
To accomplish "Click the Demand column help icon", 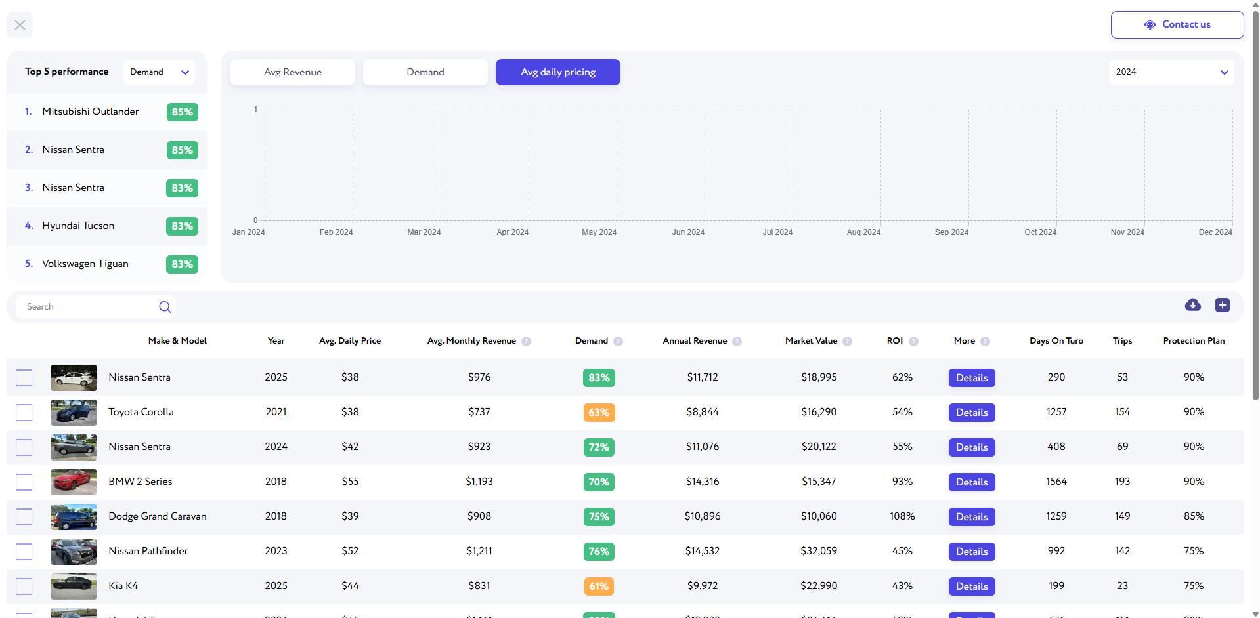I will coord(618,341).
